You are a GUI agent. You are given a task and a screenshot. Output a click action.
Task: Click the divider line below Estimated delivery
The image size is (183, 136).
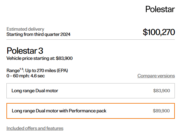[91, 39]
